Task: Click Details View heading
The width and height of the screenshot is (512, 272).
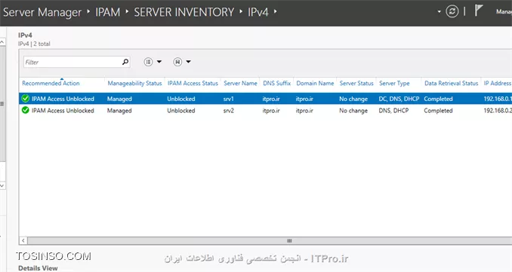Action: pyautogui.click(x=38, y=268)
